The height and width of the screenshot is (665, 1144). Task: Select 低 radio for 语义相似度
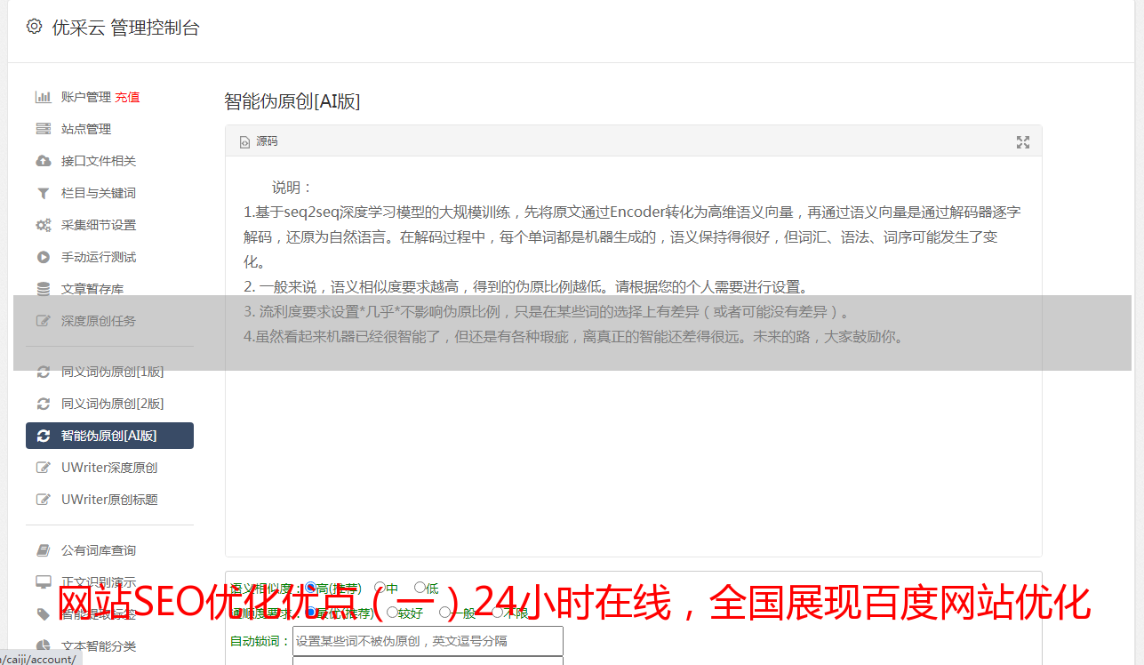pos(420,587)
